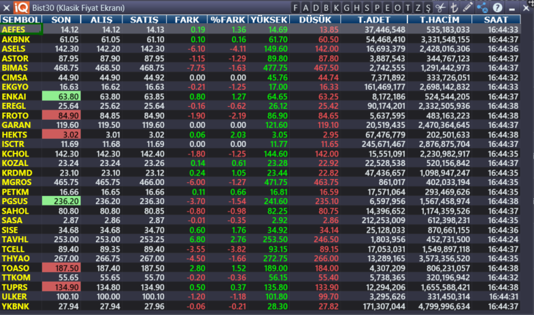Viewport: 534px width, 315px height.
Task: Click the G letter toolbar button
Action: point(346,7)
